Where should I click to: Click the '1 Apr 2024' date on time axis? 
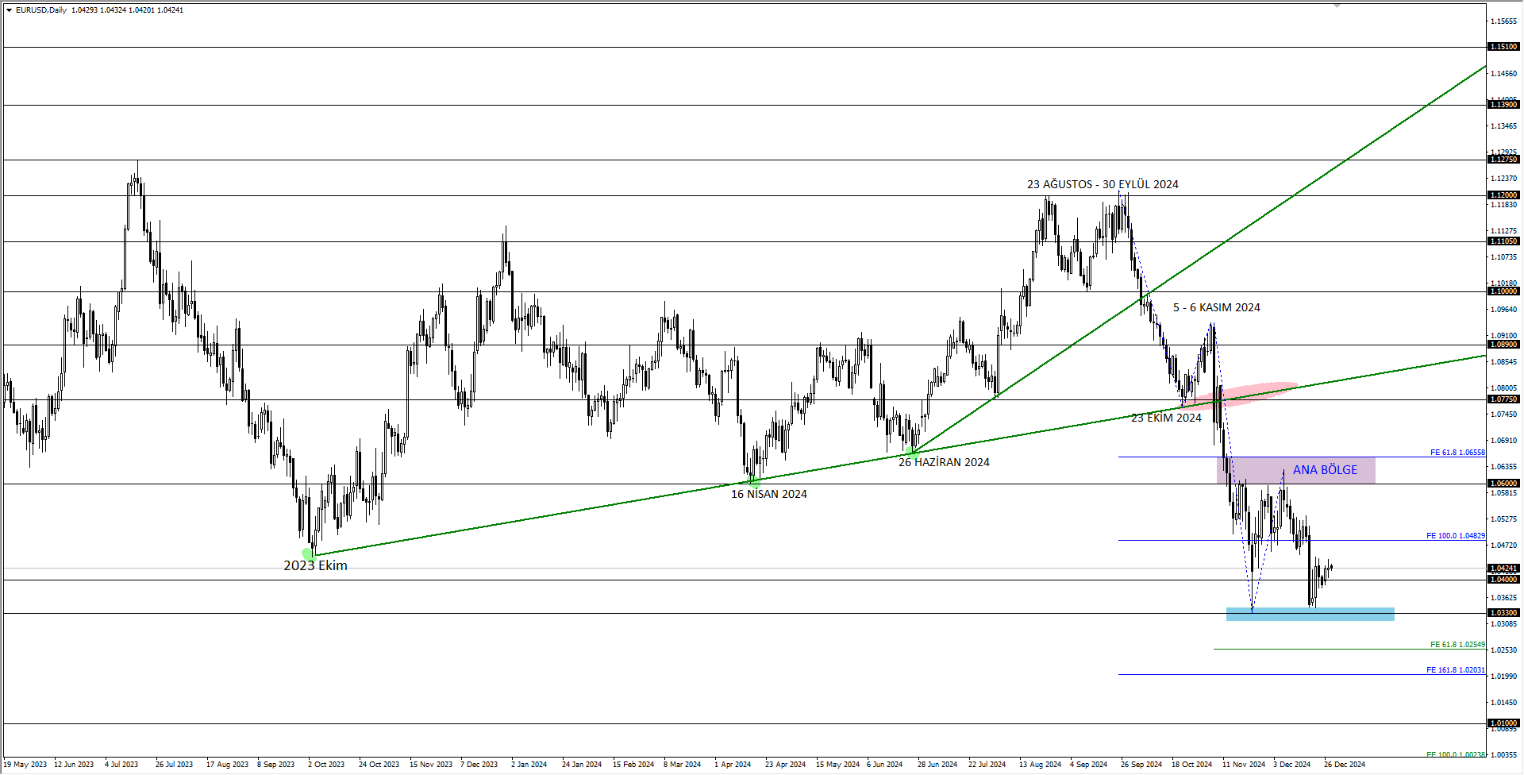coord(733,765)
